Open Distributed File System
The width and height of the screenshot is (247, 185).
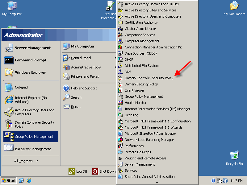[157, 66]
